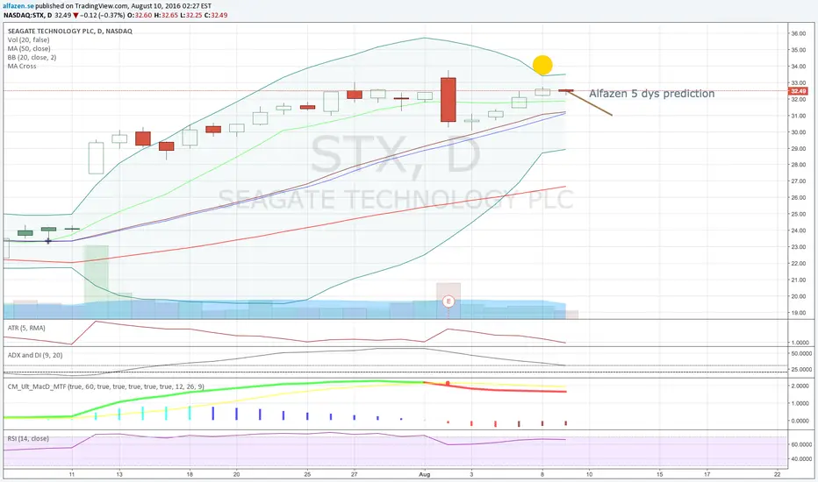Click the '11' date axis label

coord(72,474)
